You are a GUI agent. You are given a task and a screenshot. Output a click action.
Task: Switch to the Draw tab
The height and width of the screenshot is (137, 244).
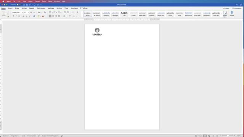[17, 8]
